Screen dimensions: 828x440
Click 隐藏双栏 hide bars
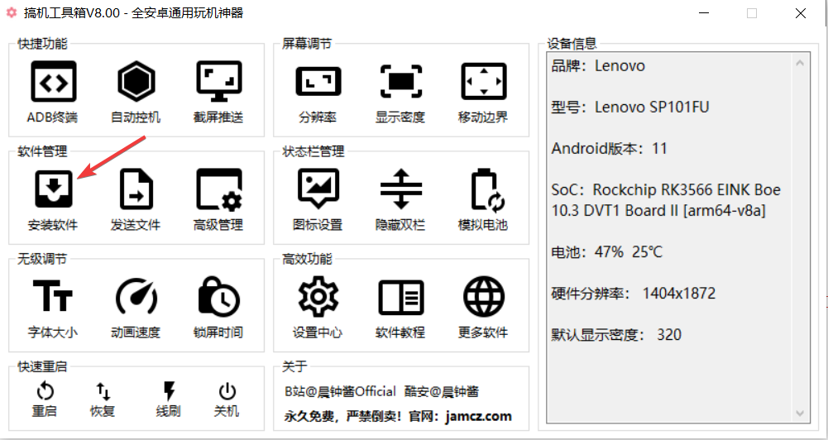pyautogui.click(x=400, y=199)
